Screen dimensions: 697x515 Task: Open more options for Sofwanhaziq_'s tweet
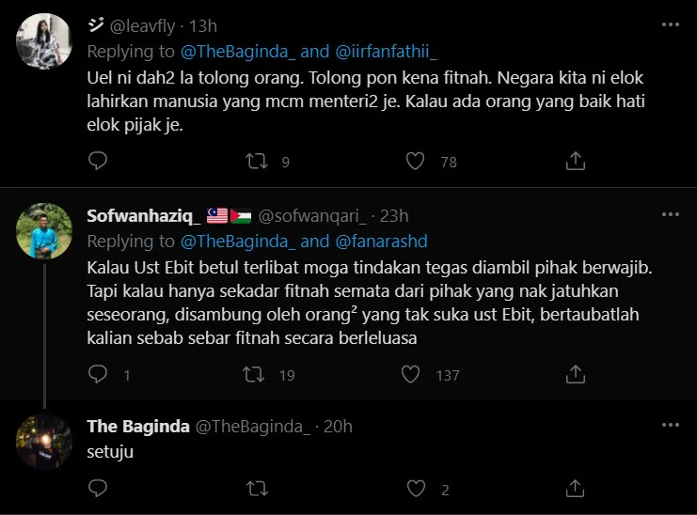coord(669,216)
